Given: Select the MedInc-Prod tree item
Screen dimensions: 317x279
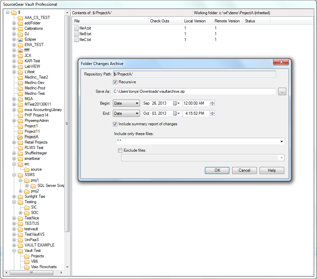Looking at the screenshot, I should 35,88.
